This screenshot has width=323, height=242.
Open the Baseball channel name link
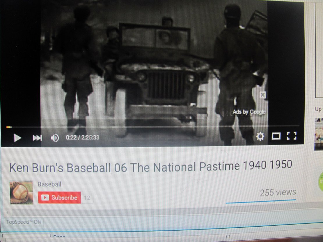(x=49, y=184)
